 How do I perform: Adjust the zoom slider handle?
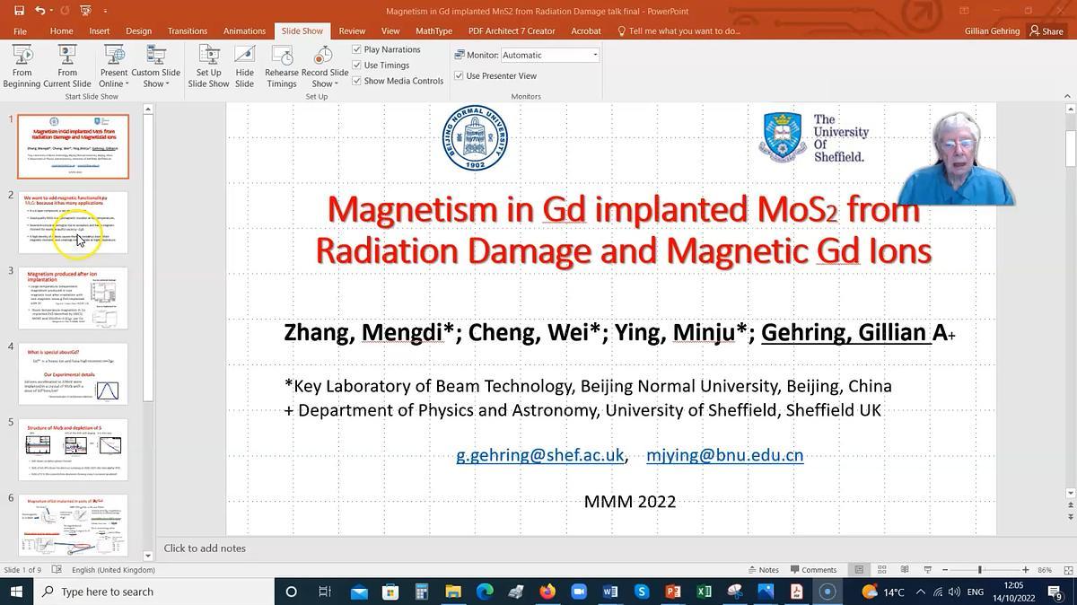click(980, 570)
